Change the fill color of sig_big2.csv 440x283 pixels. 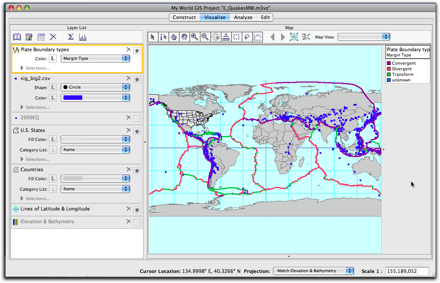tap(95, 97)
